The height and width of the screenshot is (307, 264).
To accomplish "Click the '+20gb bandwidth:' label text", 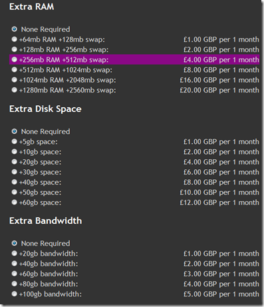I will pos(49,254).
